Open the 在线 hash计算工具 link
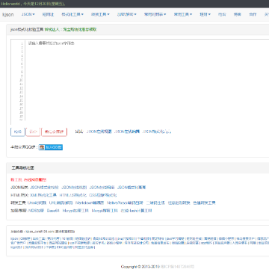 136,211
